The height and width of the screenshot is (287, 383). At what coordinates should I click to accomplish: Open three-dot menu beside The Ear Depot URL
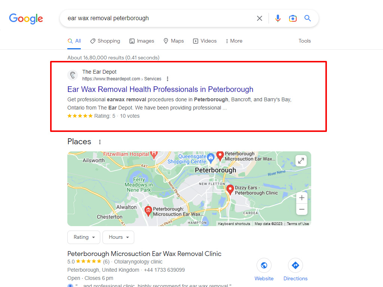click(167, 79)
